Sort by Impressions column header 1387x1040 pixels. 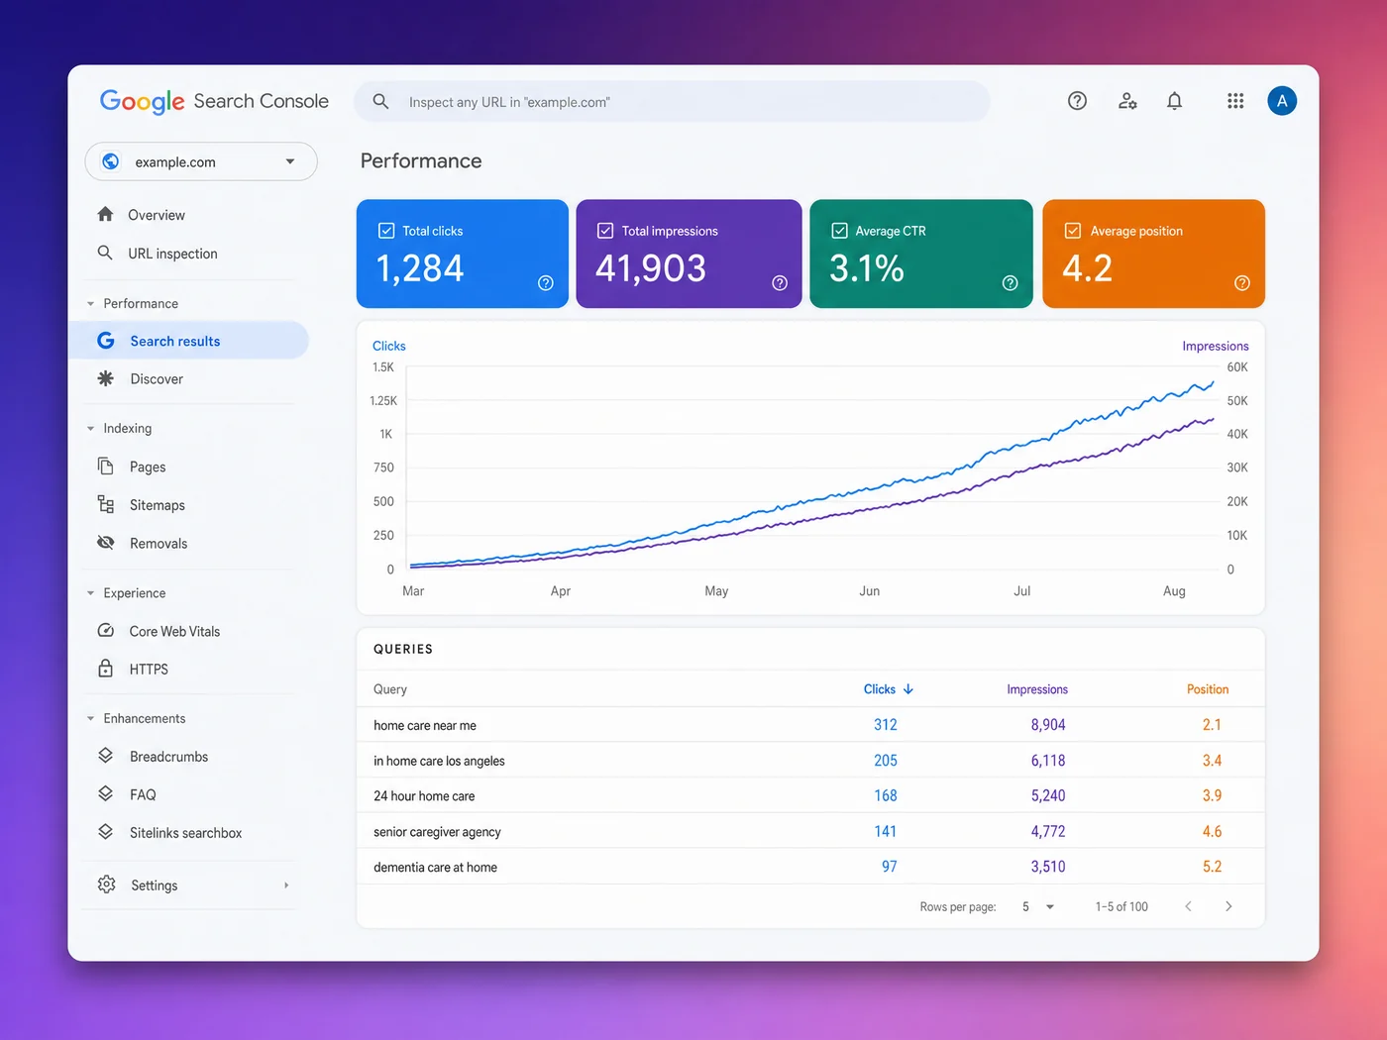(x=1037, y=689)
